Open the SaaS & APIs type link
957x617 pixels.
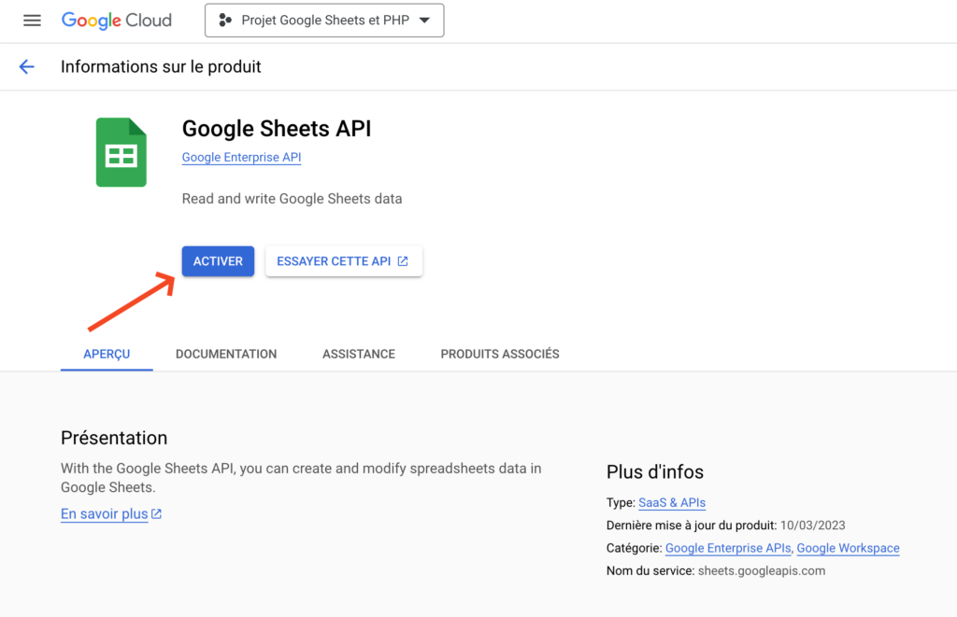[x=672, y=503]
